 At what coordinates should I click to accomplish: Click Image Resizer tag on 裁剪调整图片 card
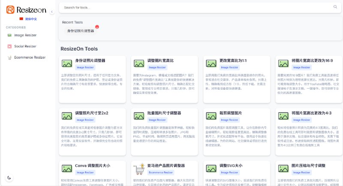(x=229, y=120)
